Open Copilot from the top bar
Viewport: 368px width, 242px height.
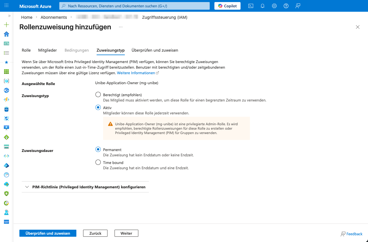tap(227, 6)
